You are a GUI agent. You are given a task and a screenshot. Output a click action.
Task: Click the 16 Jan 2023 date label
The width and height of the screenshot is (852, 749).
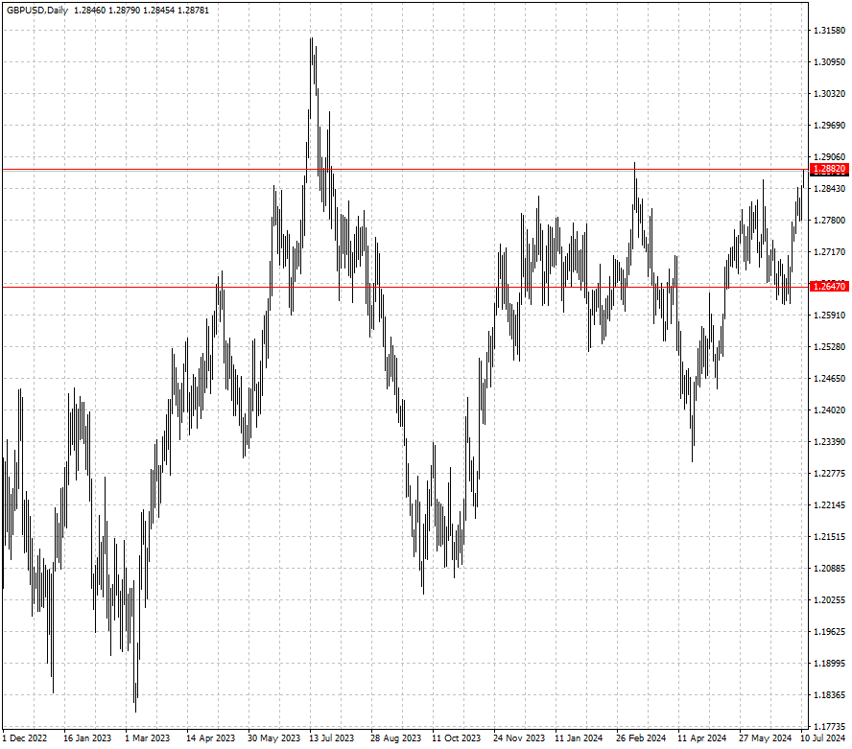87,738
